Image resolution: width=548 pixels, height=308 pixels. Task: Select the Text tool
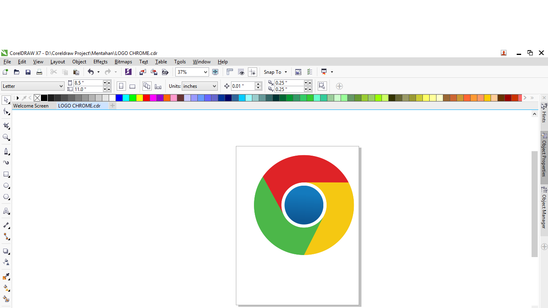[x=6, y=211]
